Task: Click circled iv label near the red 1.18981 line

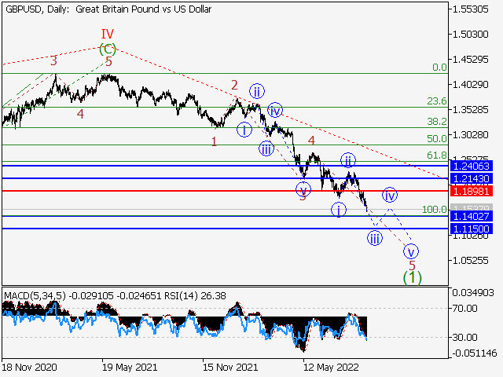Action: [x=390, y=195]
